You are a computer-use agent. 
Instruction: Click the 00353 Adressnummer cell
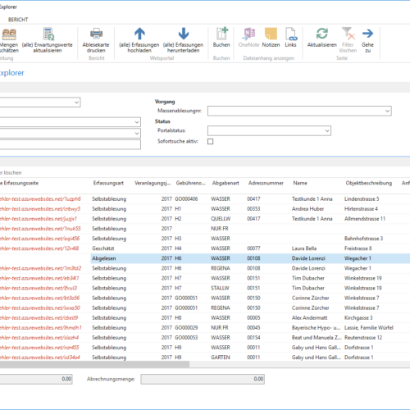[x=253, y=209]
